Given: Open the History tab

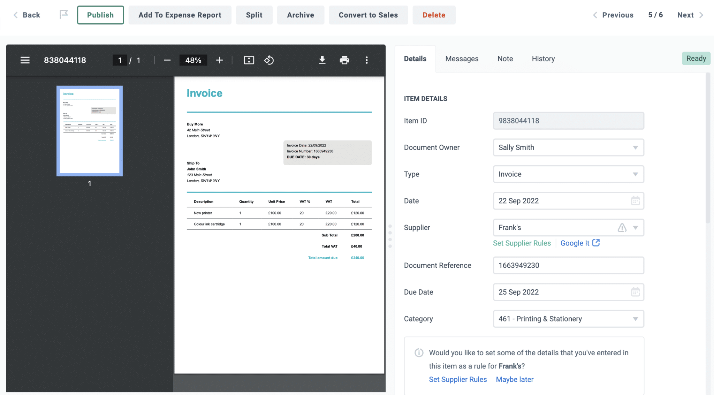Looking at the screenshot, I should (543, 59).
